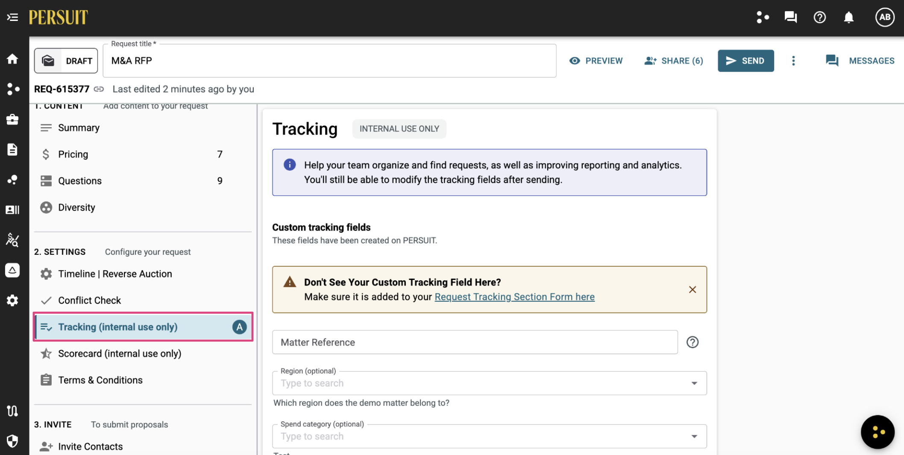Click the Questions count 9

tap(220, 181)
